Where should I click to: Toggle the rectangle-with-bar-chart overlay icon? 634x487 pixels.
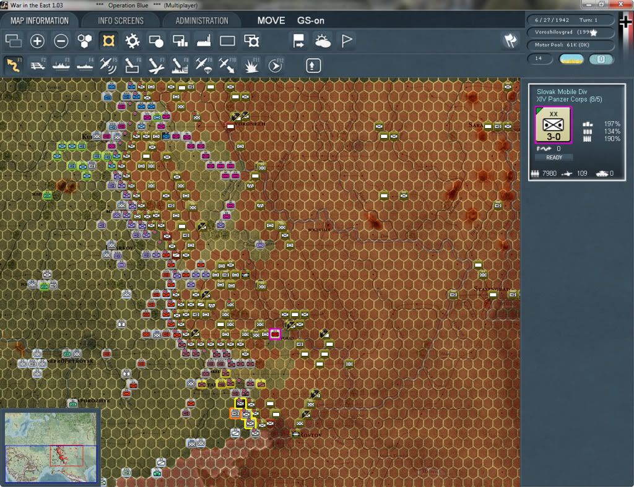pos(180,41)
